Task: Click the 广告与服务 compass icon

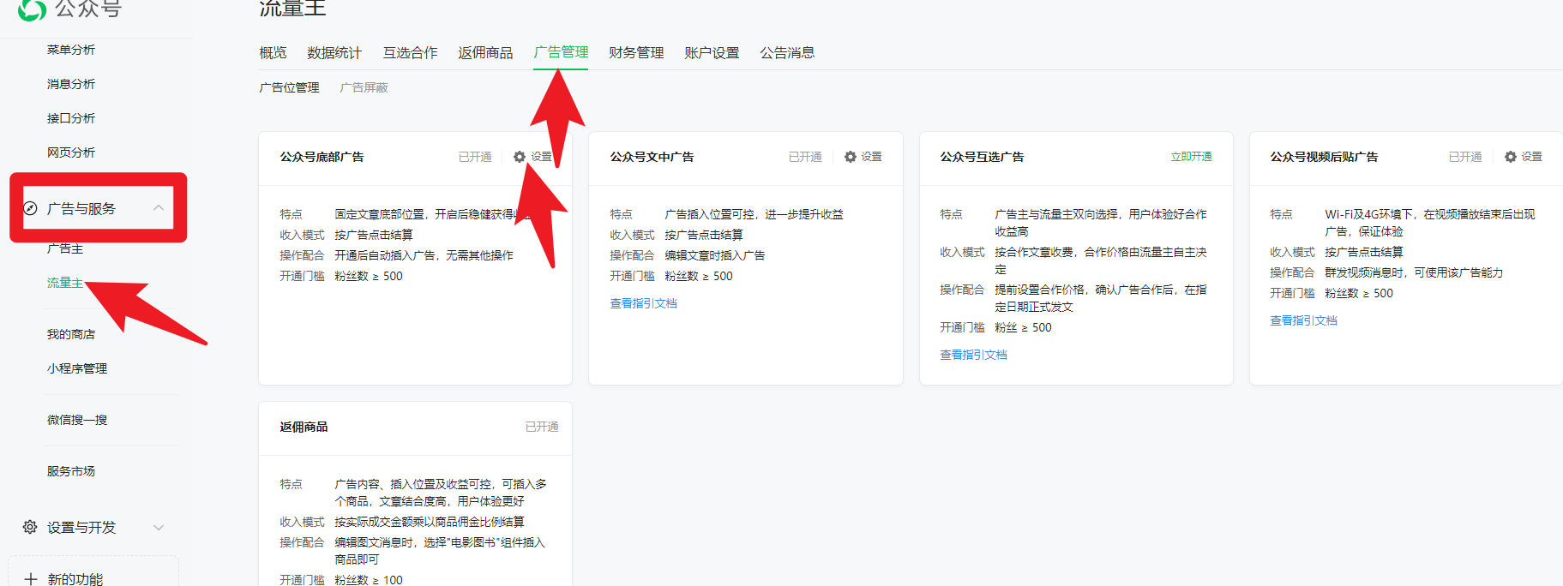Action: [30, 208]
